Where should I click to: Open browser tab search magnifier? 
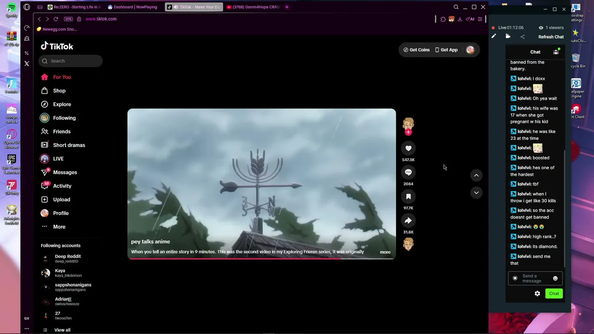(x=456, y=7)
